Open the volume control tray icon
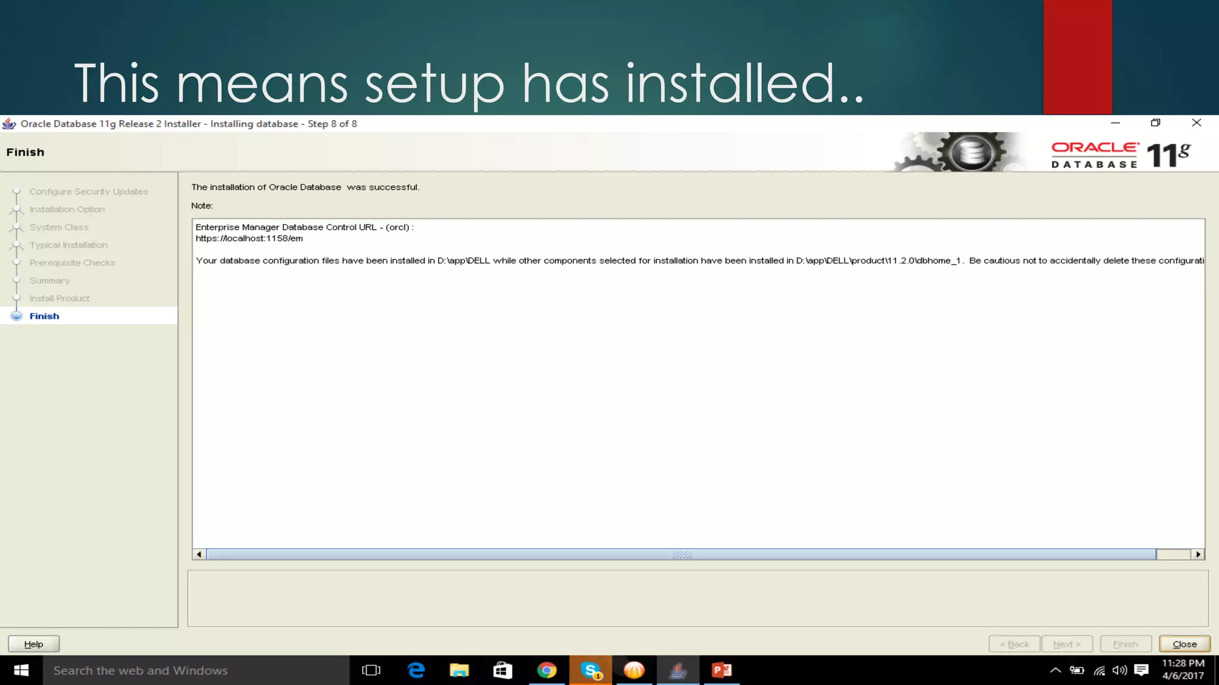The height and width of the screenshot is (685, 1219). click(x=1120, y=670)
